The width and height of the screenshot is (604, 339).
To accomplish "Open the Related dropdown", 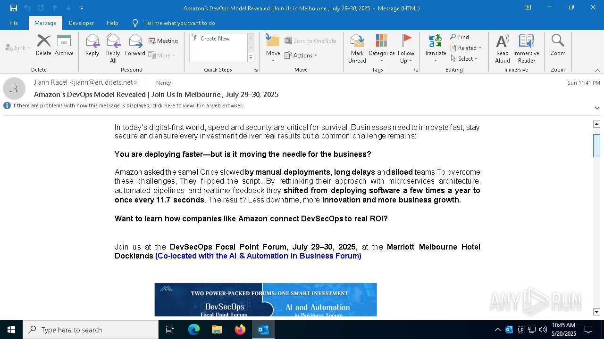I will pos(466,48).
